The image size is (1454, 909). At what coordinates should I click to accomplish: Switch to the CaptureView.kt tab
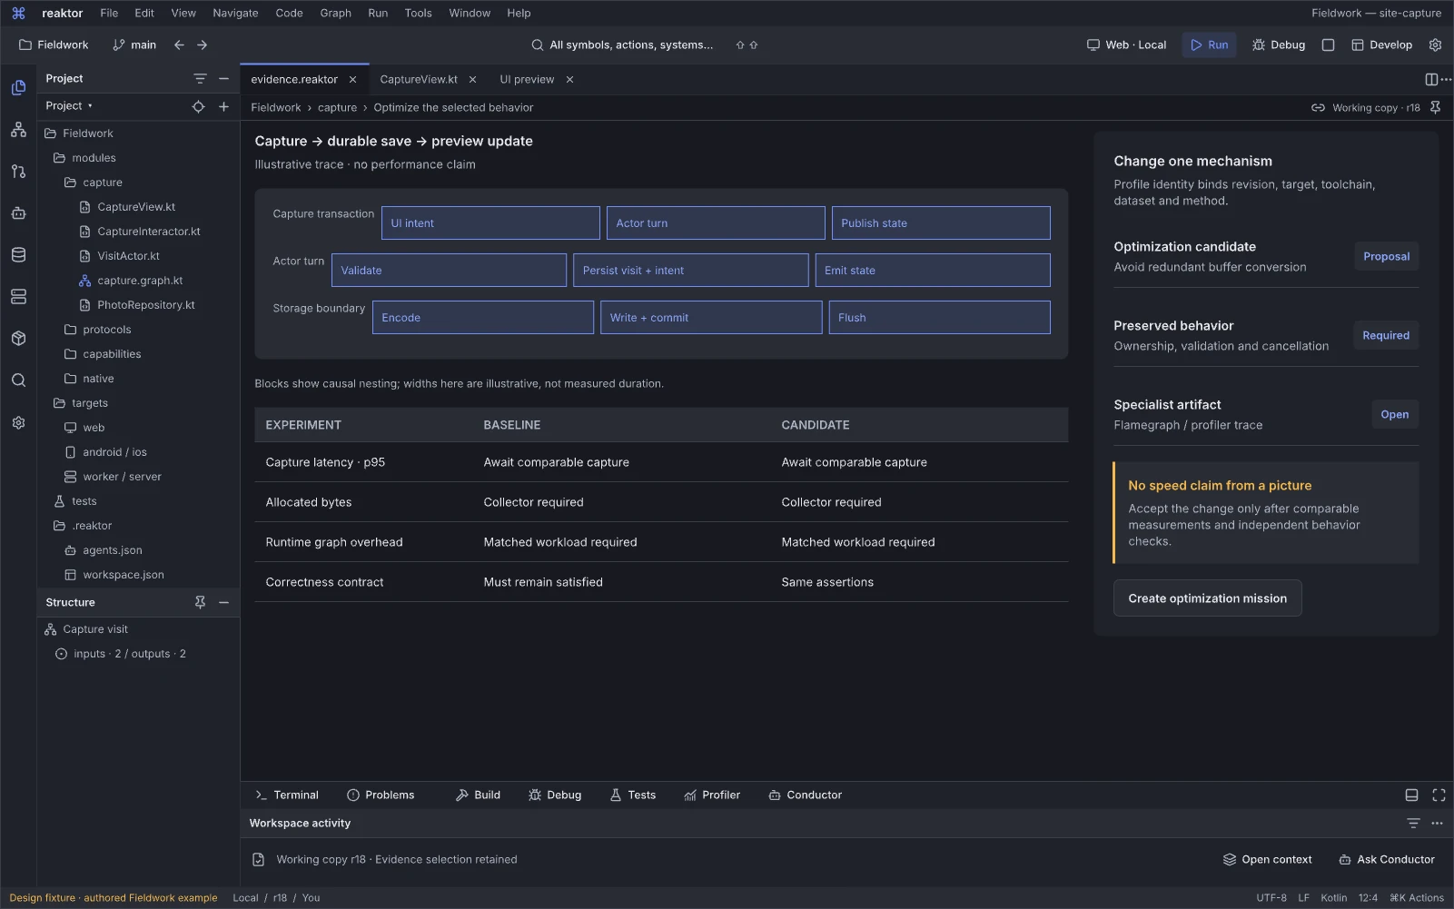click(418, 80)
